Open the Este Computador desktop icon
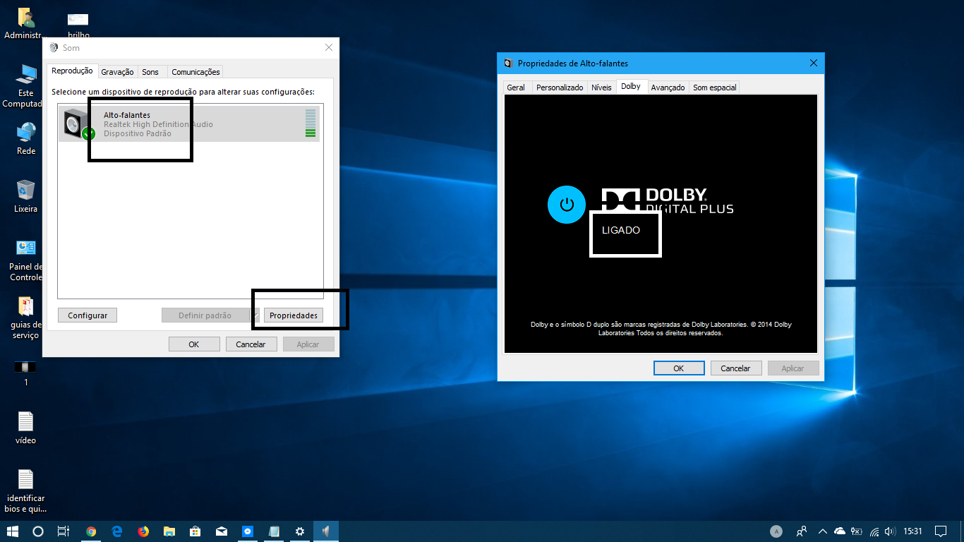Screen dimensions: 964x542 coord(26,74)
